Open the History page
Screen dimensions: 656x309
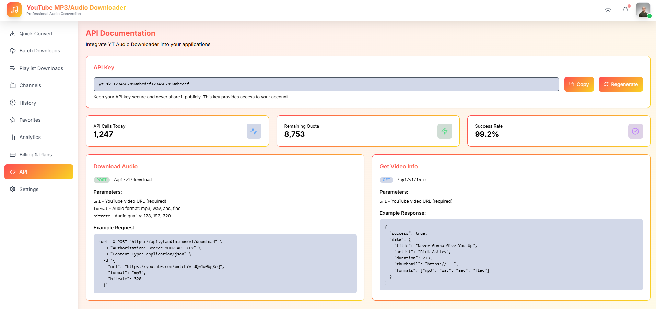[27, 103]
